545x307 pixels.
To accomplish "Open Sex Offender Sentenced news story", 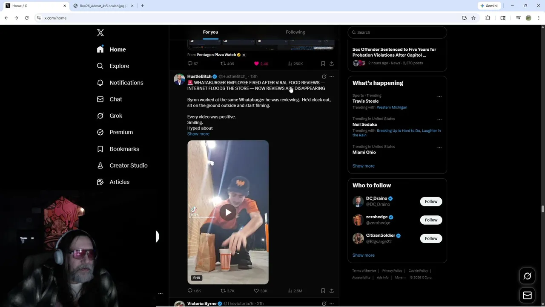I will 394,52.
